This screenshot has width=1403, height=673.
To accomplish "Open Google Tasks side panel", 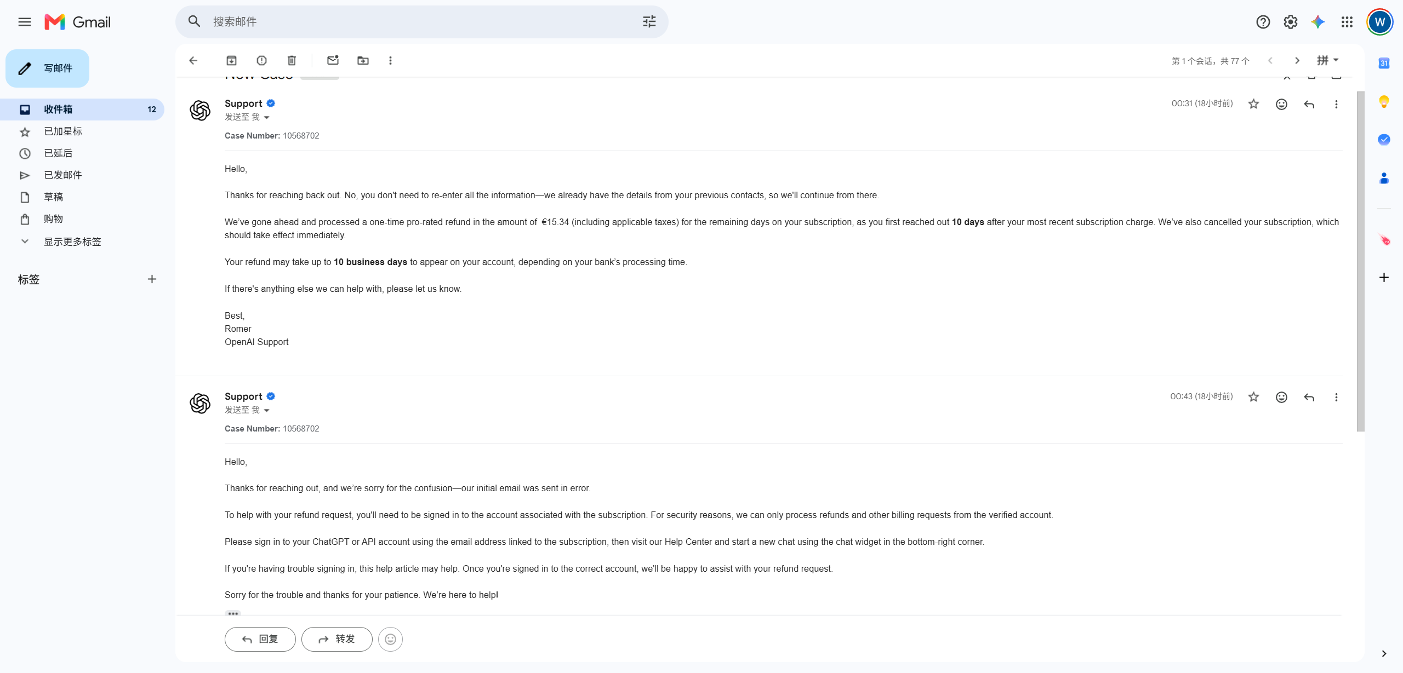I will tap(1384, 140).
